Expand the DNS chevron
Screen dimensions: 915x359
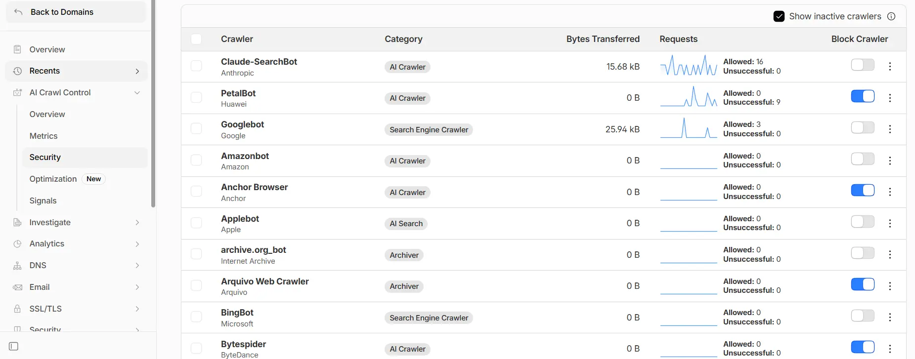[137, 266]
